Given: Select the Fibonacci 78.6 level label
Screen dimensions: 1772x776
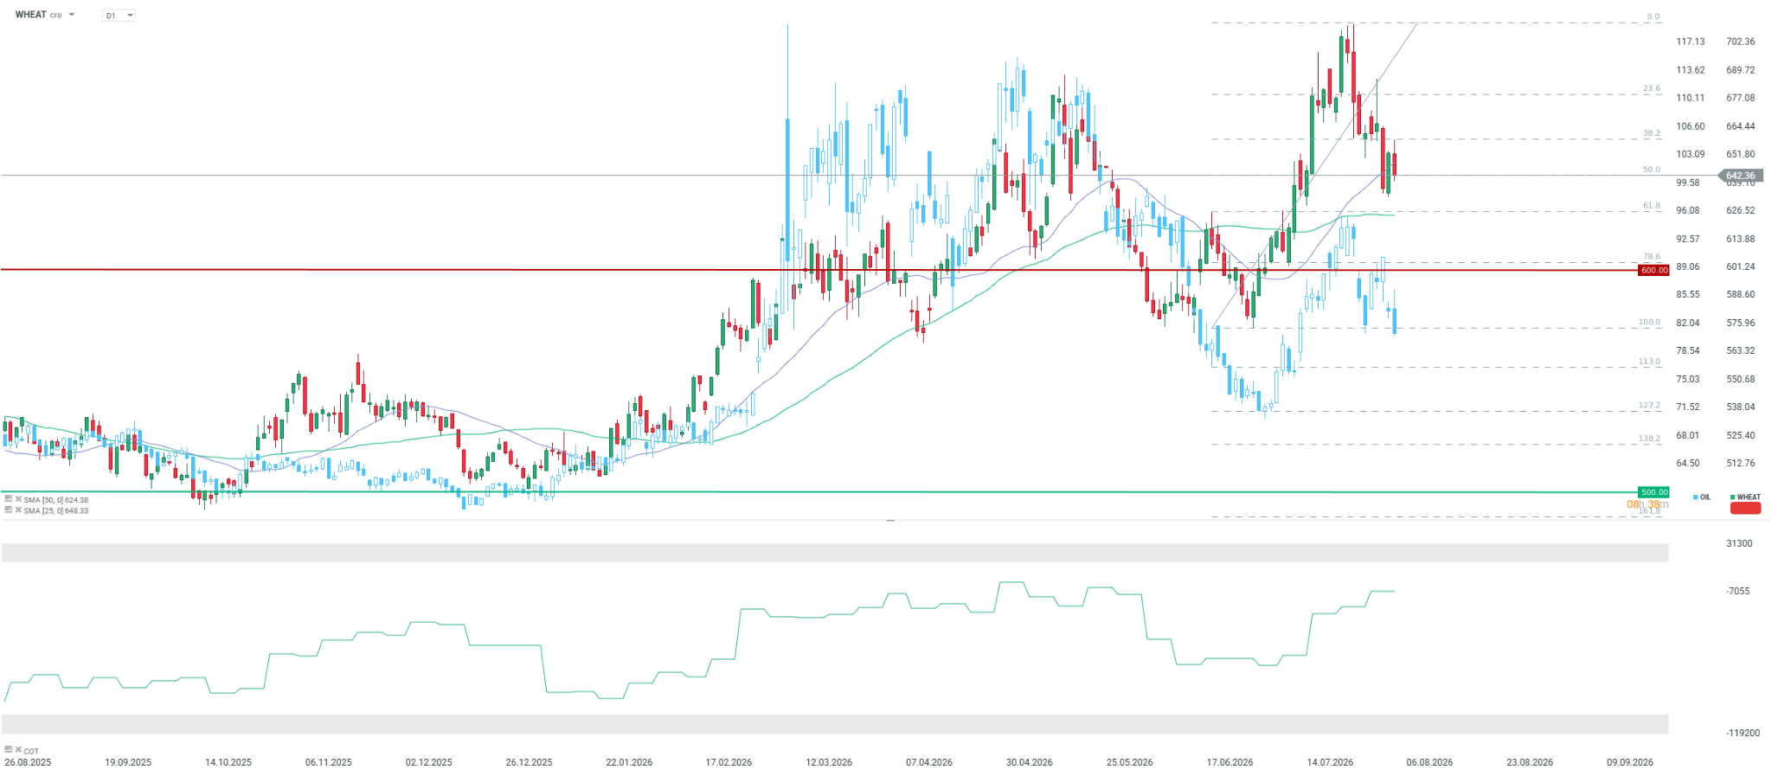Looking at the screenshot, I should pyautogui.click(x=1652, y=257).
